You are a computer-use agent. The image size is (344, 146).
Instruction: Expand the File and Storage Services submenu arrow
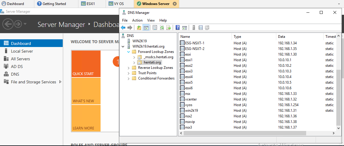(x=60, y=82)
